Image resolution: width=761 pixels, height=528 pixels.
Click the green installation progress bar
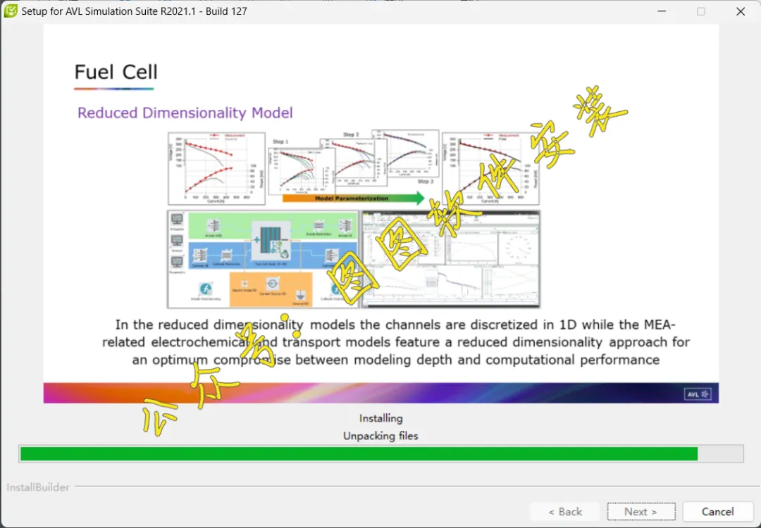tap(381, 454)
